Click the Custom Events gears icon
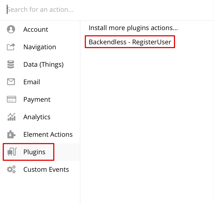 click(x=11, y=170)
